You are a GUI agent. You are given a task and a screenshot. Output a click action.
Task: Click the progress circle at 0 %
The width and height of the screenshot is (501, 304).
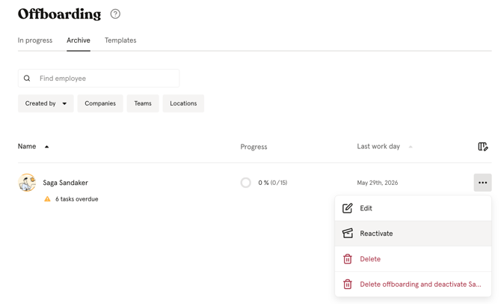[246, 183]
